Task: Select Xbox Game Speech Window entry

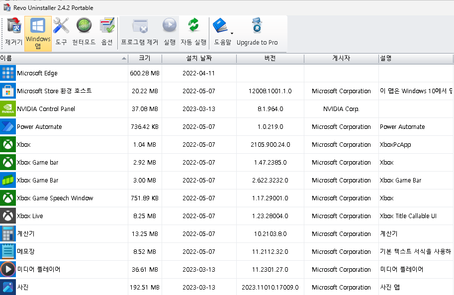Action: coord(55,198)
